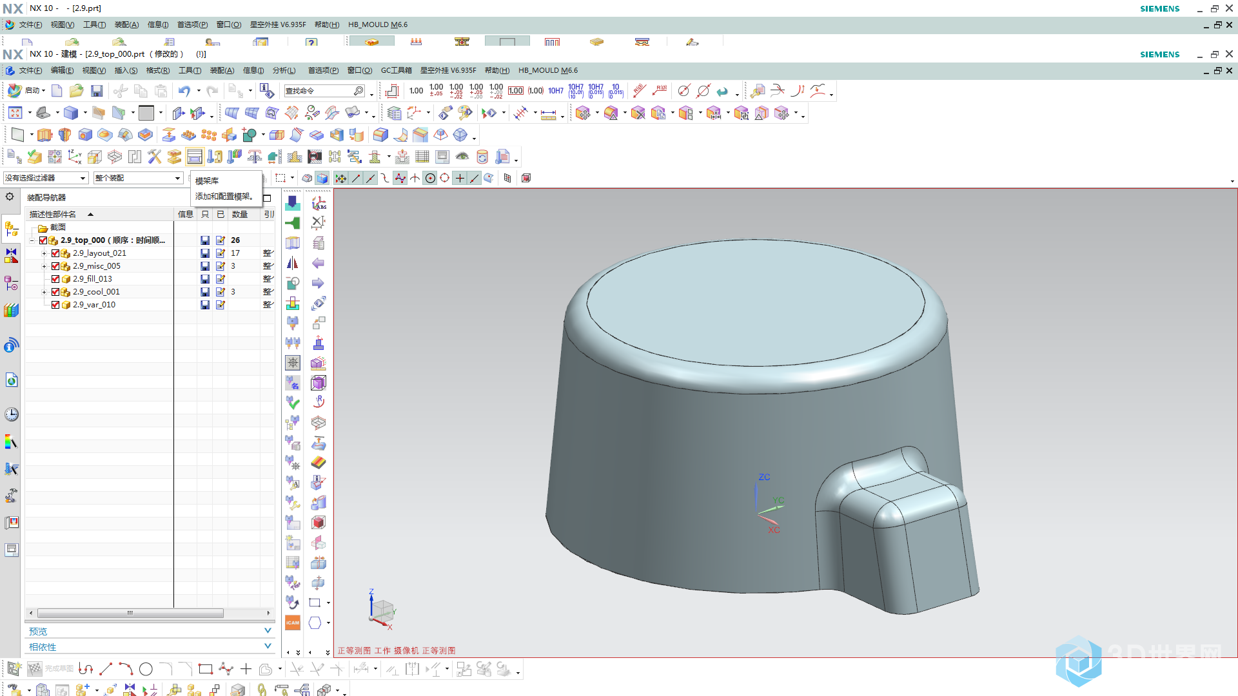Viewport: 1238px width, 696px height.
Task: Select the Circle sketch tool
Action: coord(146,670)
